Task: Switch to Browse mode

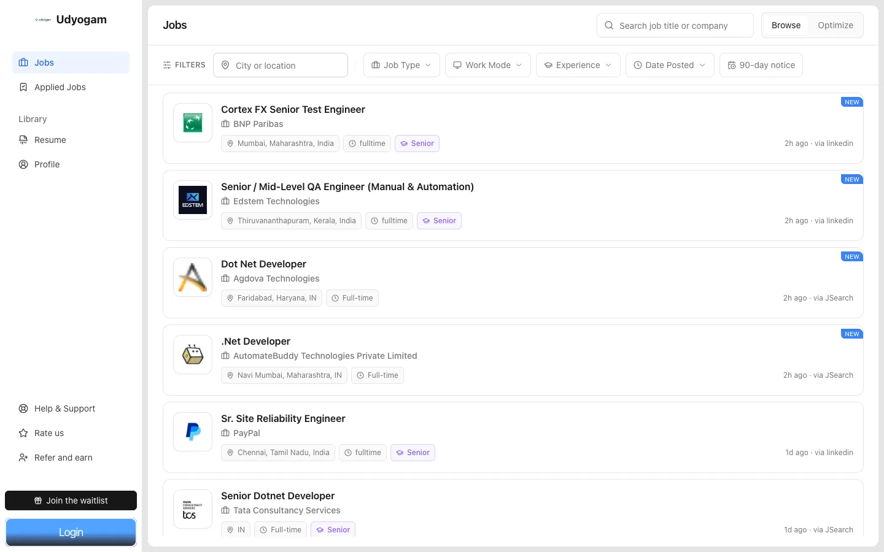Action: coord(786,25)
